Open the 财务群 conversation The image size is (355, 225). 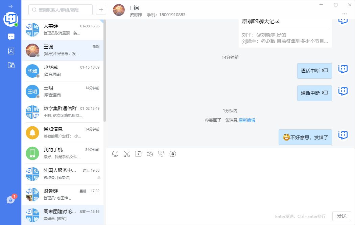tap(63, 194)
